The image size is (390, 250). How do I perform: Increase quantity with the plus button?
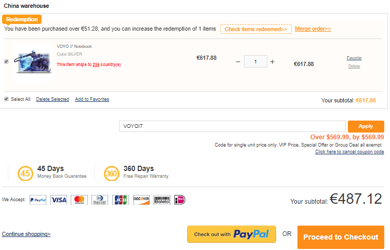coord(272,62)
